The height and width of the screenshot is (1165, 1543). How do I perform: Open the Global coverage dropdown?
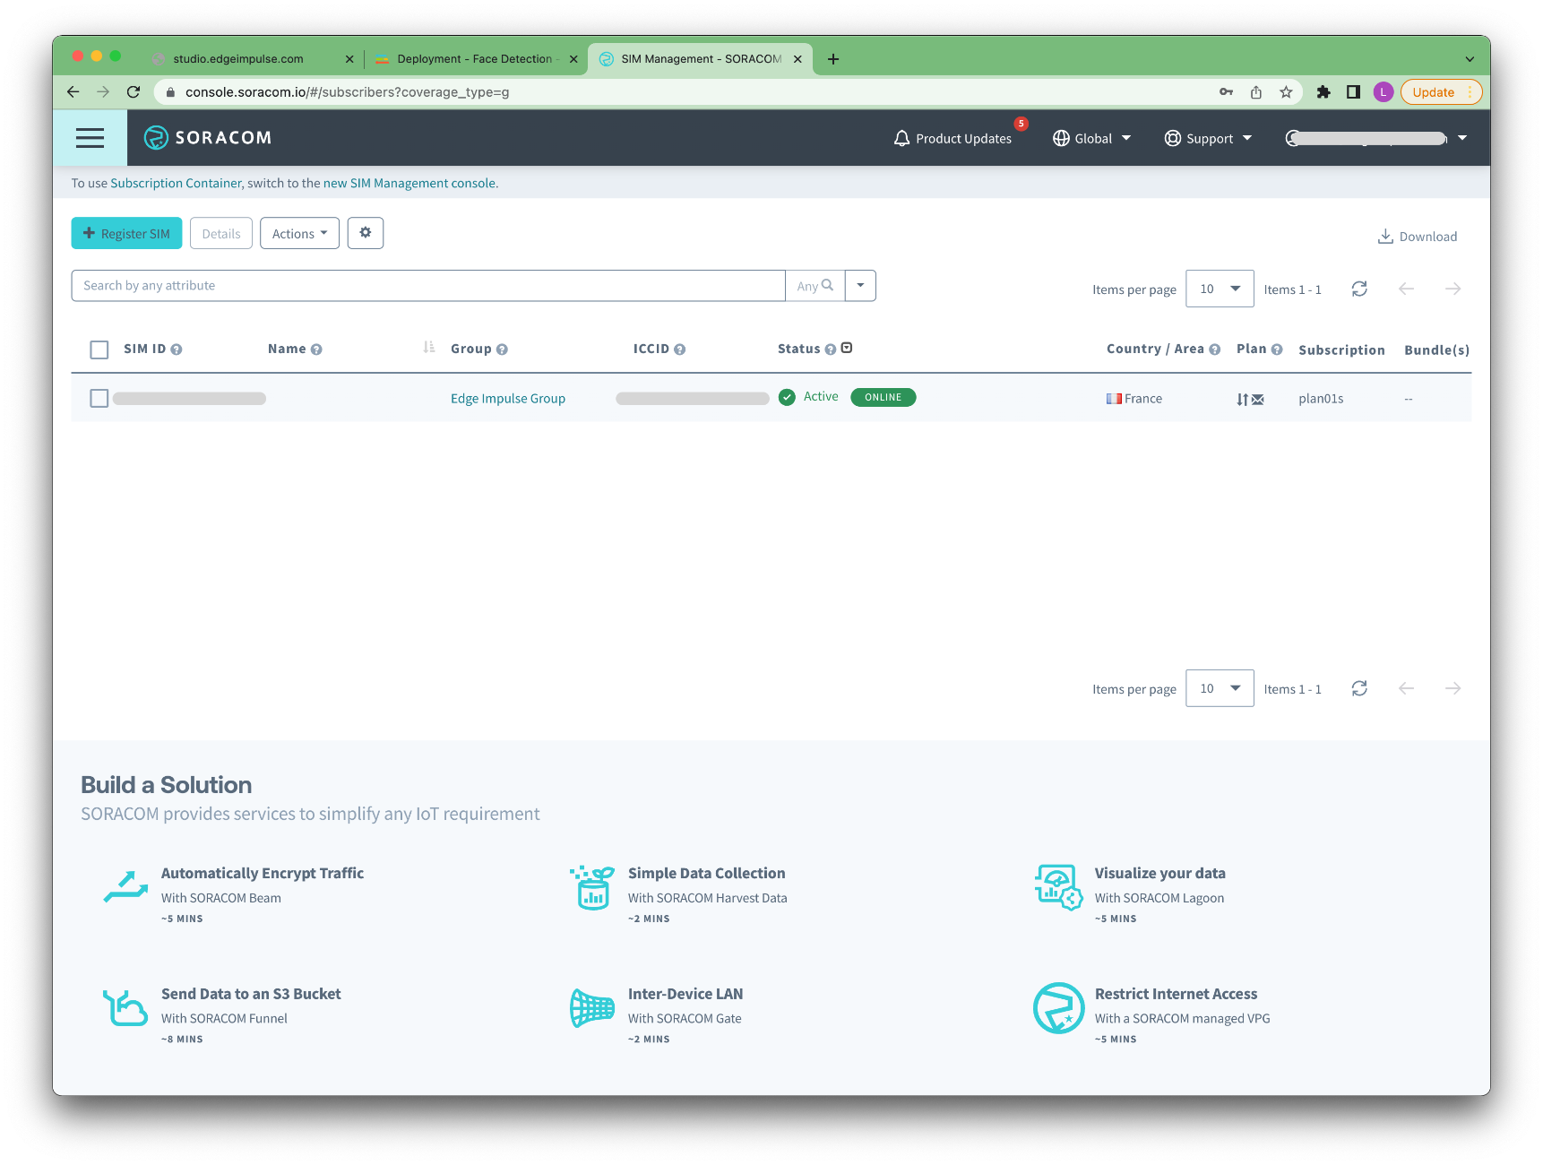click(x=1091, y=138)
